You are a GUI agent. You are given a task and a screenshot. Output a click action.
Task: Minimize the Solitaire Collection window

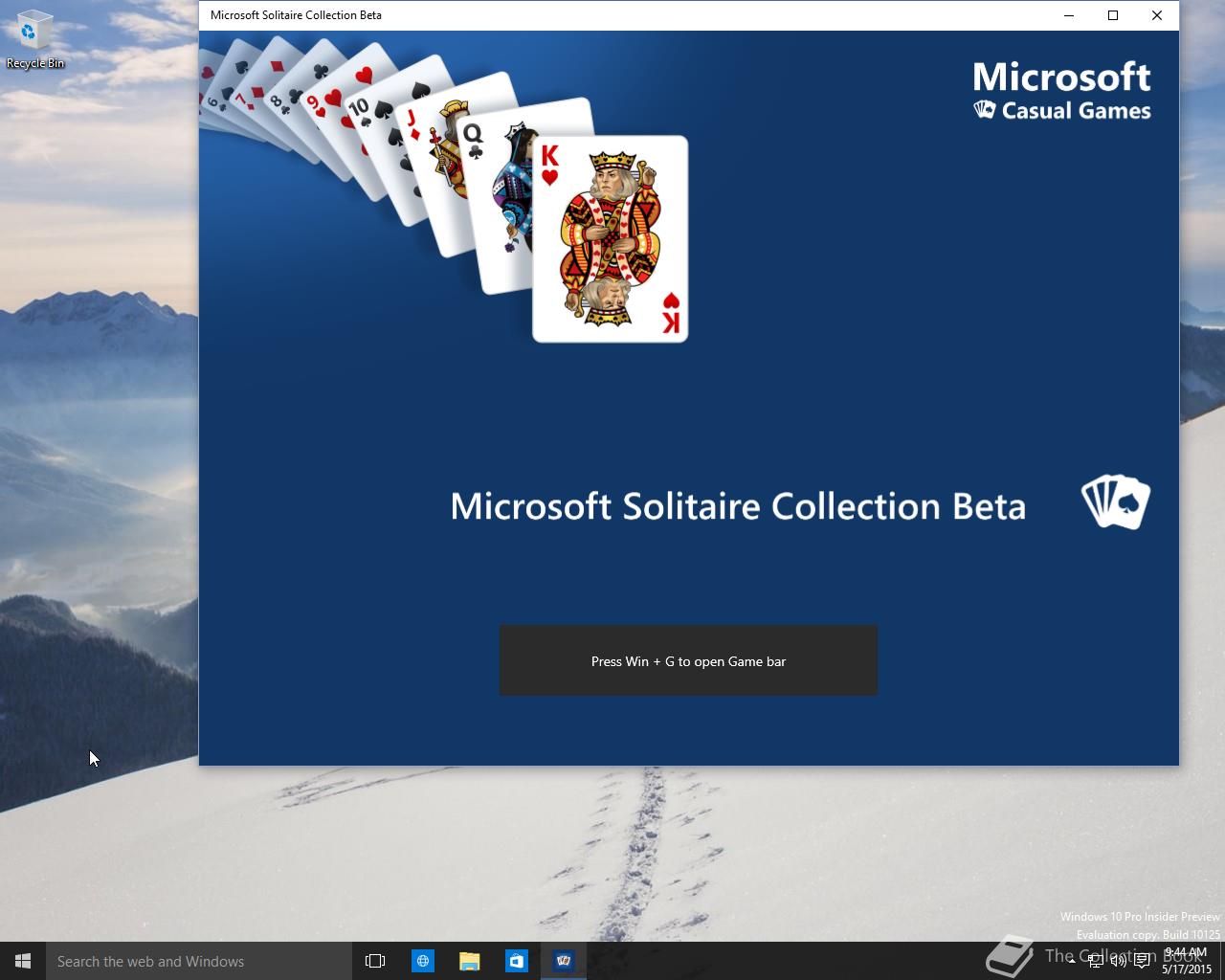1069,15
